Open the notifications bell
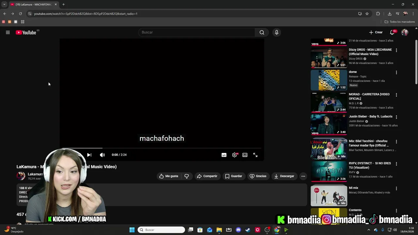This screenshot has width=418, height=235. tap(392, 32)
